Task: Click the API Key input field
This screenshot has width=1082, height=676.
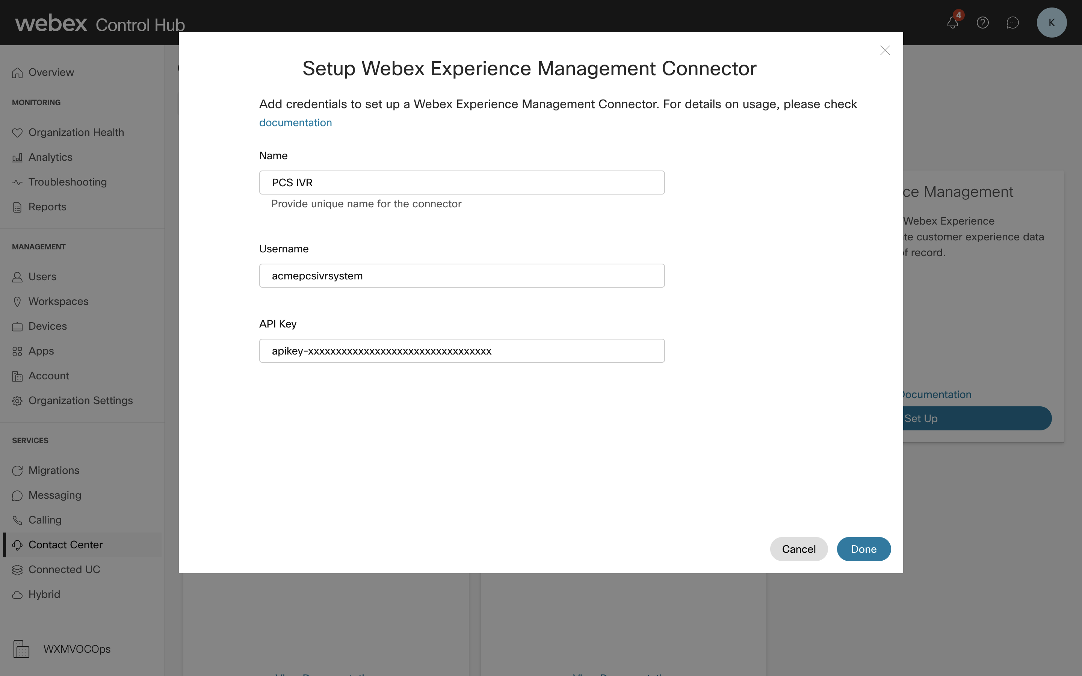Action: (x=462, y=351)
